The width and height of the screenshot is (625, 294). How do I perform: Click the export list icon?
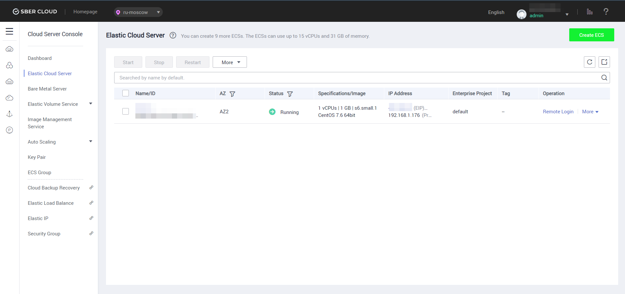[x=604, y=62]
